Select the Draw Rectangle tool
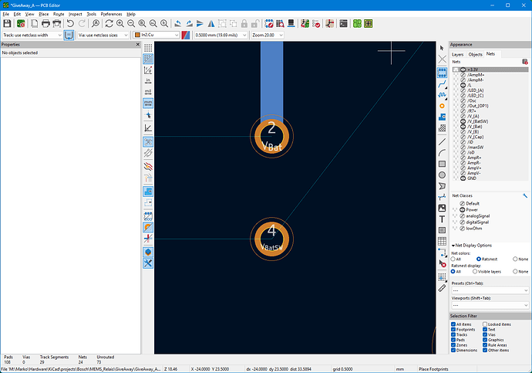532x373 pixels. click(x=442, y=164)
